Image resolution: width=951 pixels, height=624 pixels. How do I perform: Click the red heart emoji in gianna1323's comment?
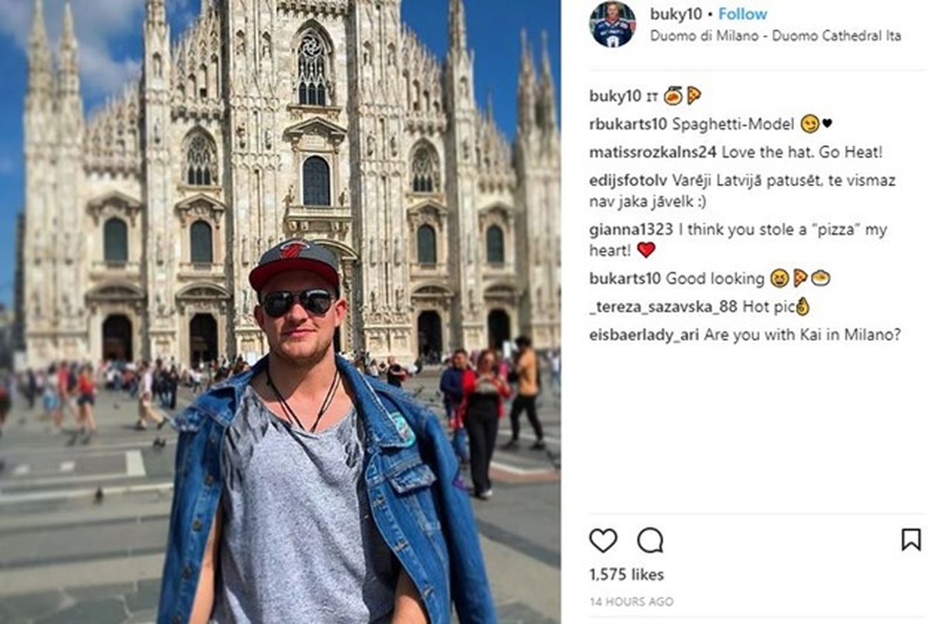coord(646,250)
